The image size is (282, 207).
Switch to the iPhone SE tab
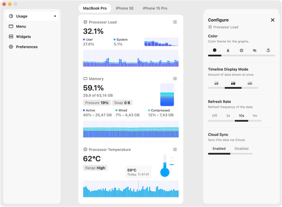click(125, 8)
